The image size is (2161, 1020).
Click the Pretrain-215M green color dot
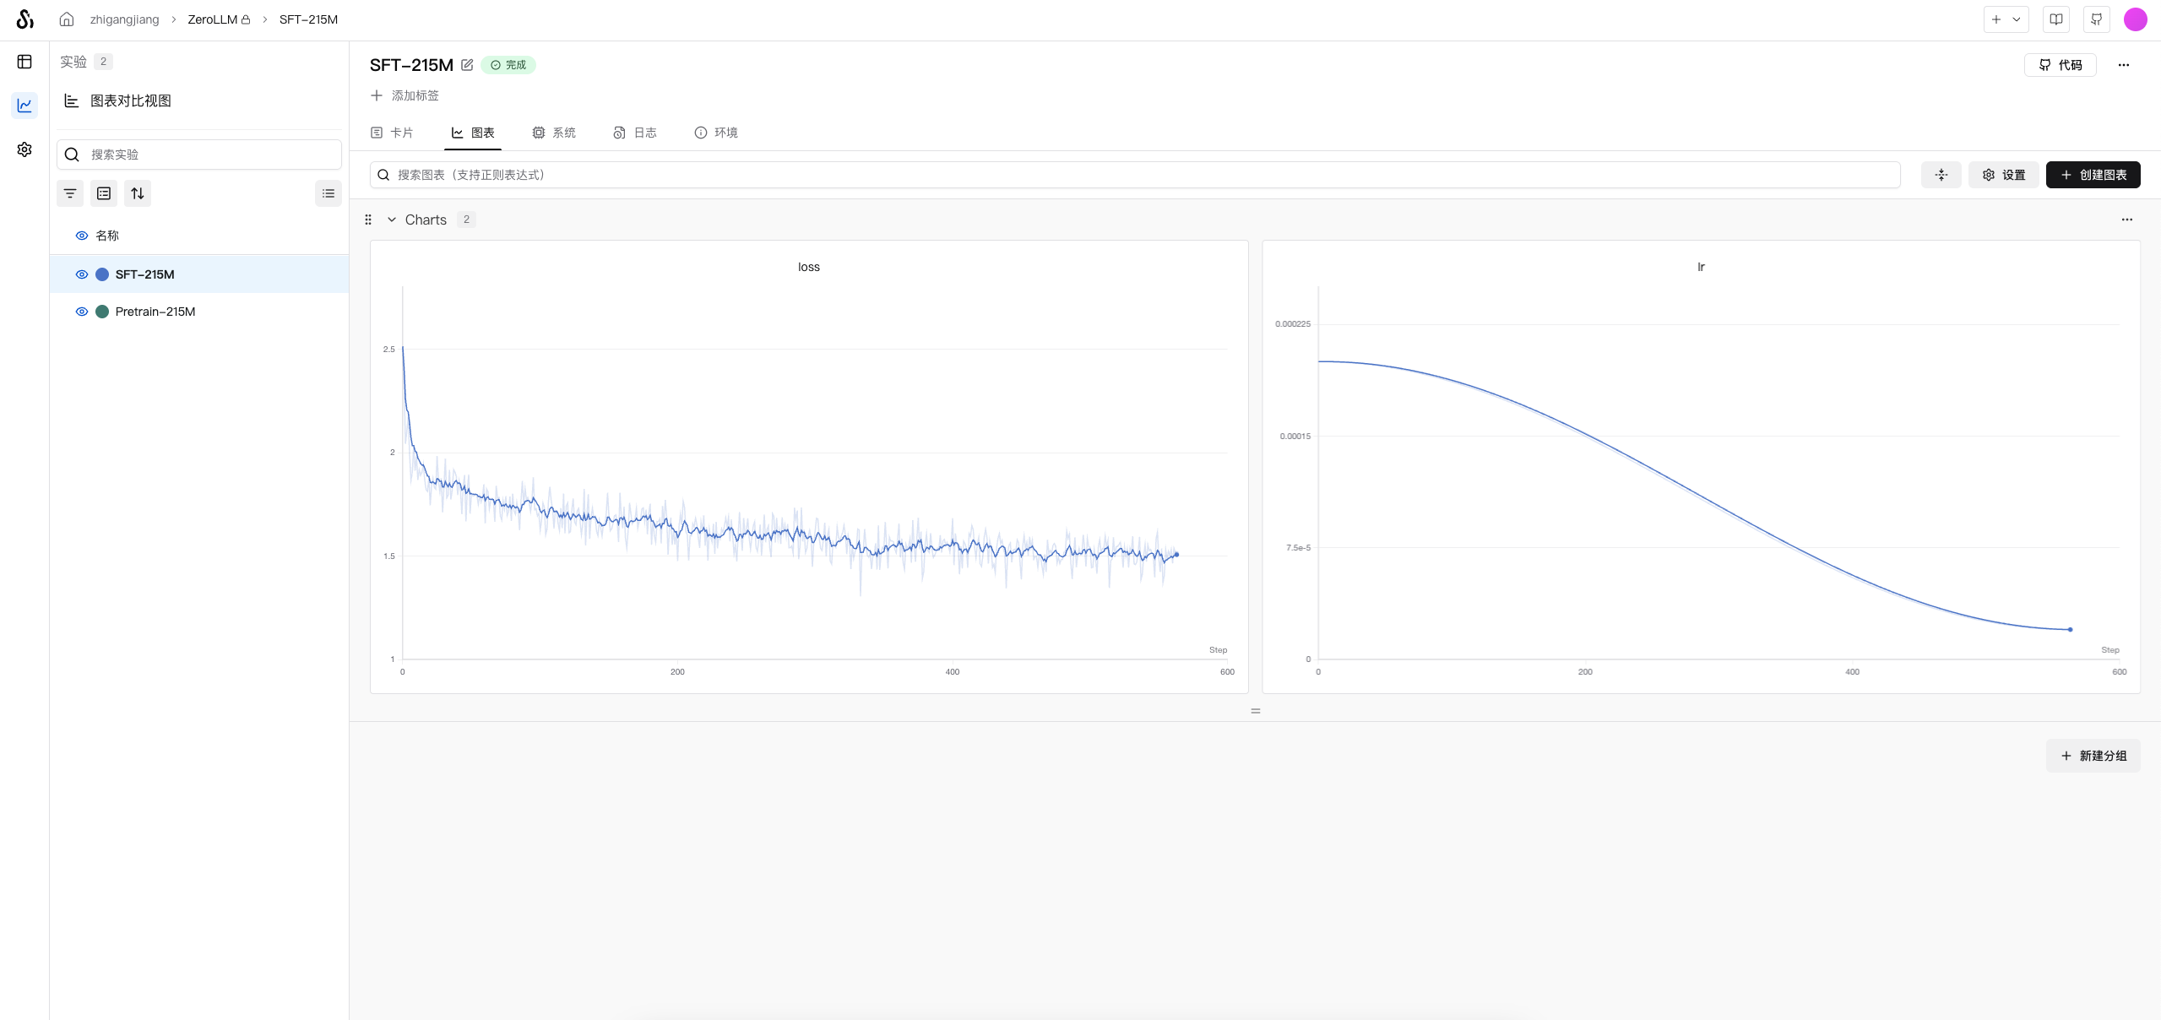point(102,312)
